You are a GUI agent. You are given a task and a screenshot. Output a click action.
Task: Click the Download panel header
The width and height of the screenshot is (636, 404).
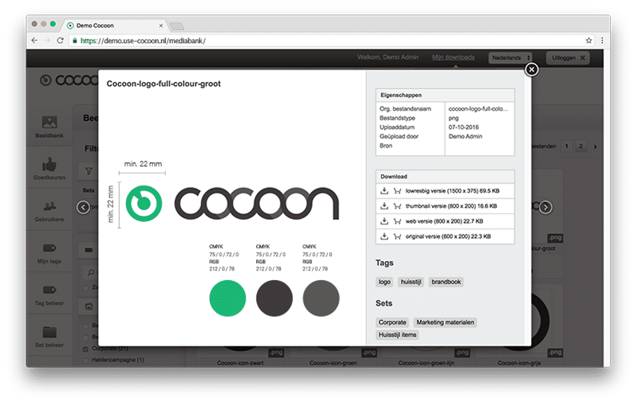point(445,176)
